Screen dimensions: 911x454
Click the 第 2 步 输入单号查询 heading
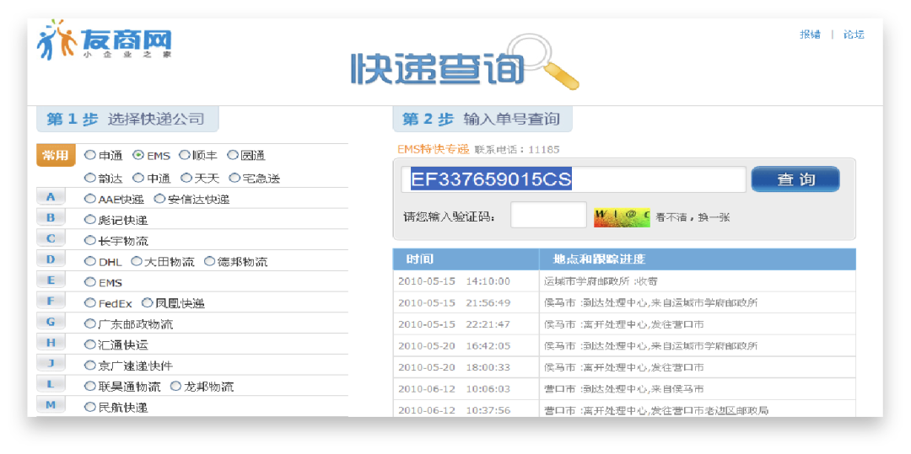[x=481, y=120]
